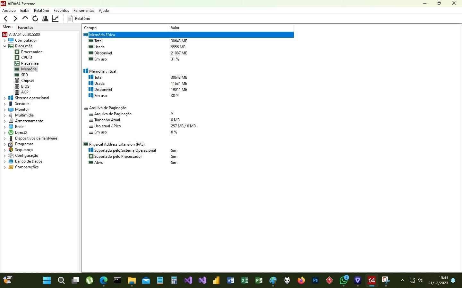Go up one level with the up arrow
The height and width of the screenshot is (288, 462).
[25, 19]
